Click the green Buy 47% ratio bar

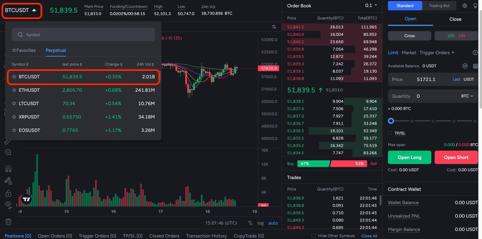tap(314, 164)
